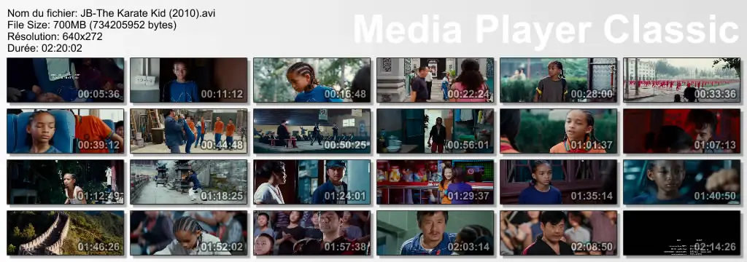Choose the man in blue jacket frame 02:03:14
This screenshot has width=747, height=262.
pyautogui.click(x=435, y=233)
